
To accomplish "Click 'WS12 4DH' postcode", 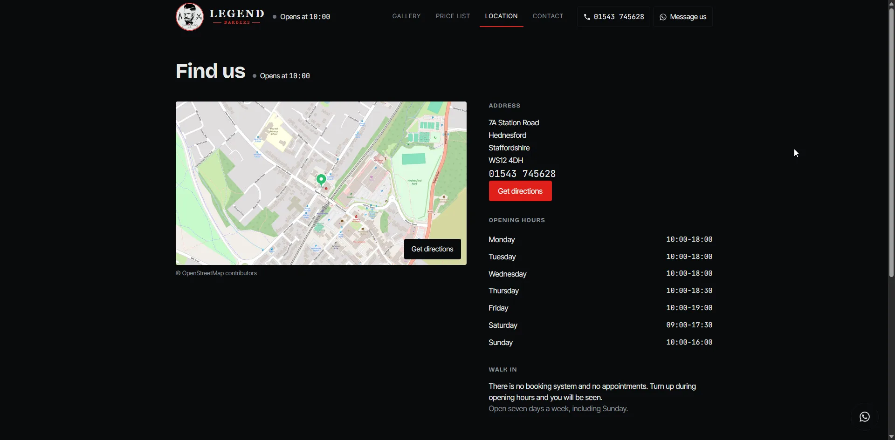I will [506, 161].
